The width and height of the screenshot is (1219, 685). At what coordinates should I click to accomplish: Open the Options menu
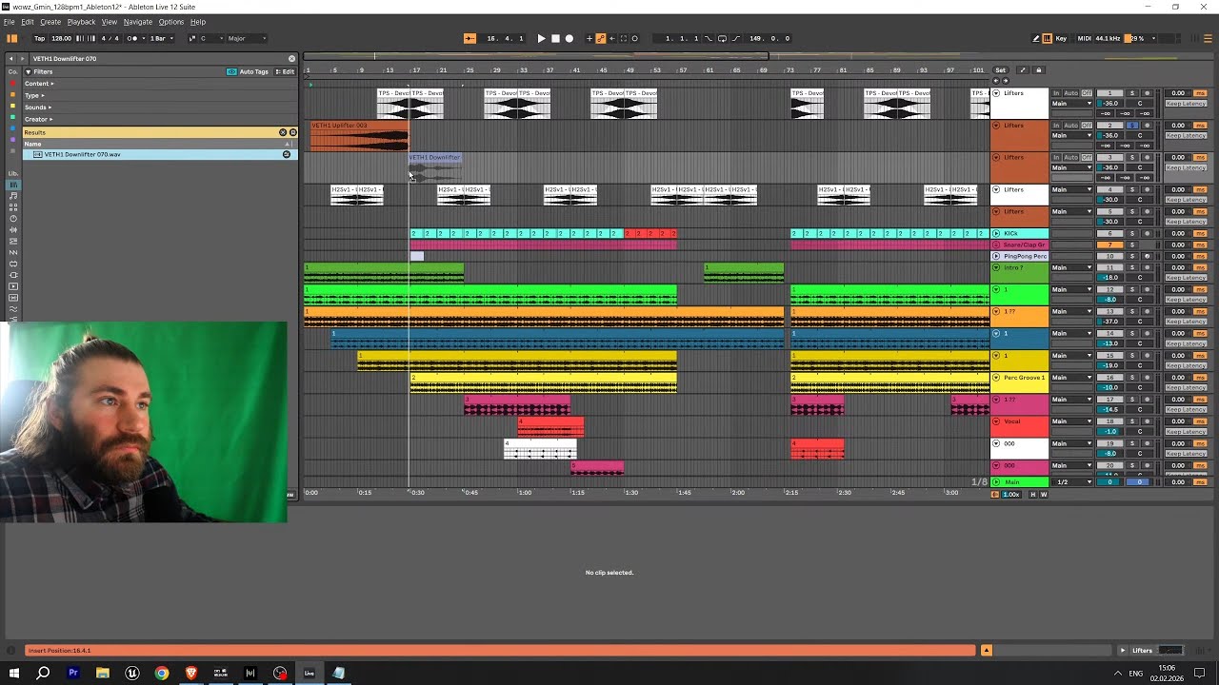171,22
